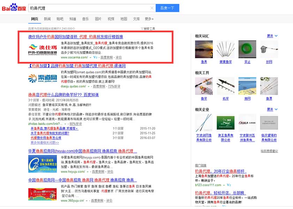293x209 pixels.
Task: Click the 鱼竿 thumbnail under 相关工具
Action: (x=204, y=86)
